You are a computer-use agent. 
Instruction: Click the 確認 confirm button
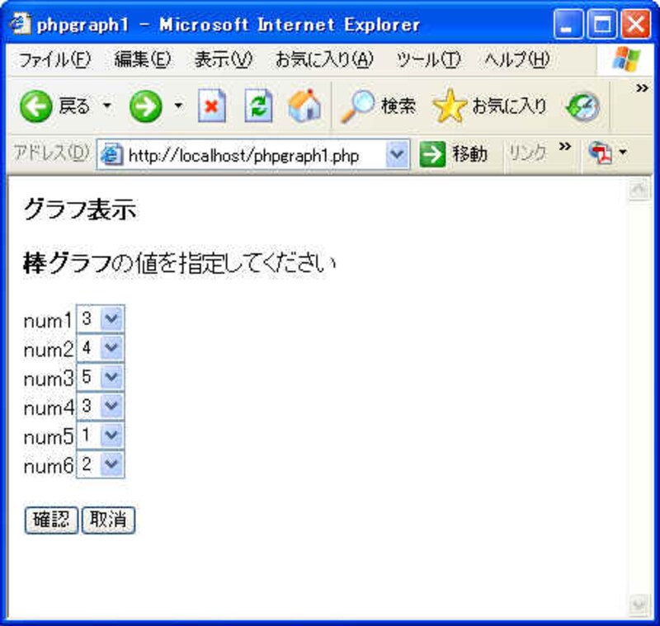coord(51,520)
